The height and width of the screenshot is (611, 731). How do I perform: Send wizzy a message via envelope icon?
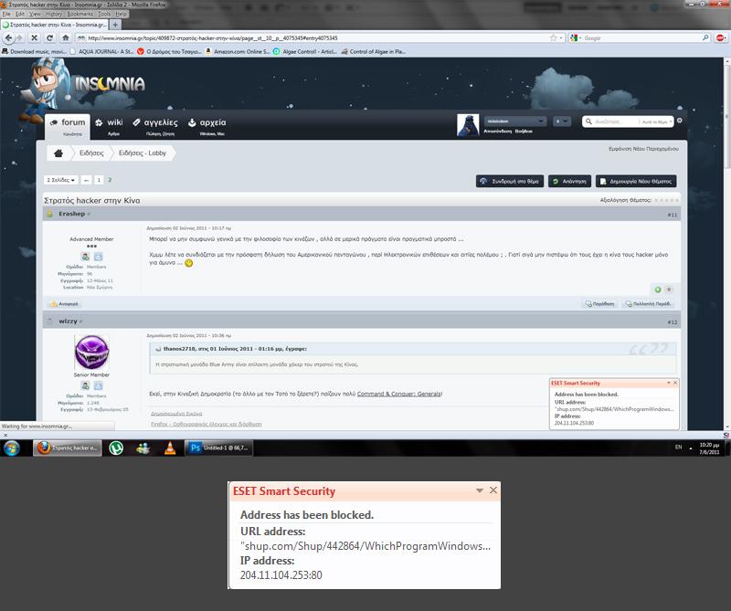[x=98, y=385]
